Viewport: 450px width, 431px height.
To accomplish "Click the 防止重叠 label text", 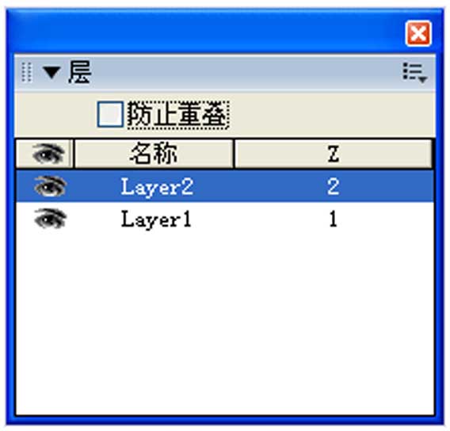I will (x=178, y=115).
